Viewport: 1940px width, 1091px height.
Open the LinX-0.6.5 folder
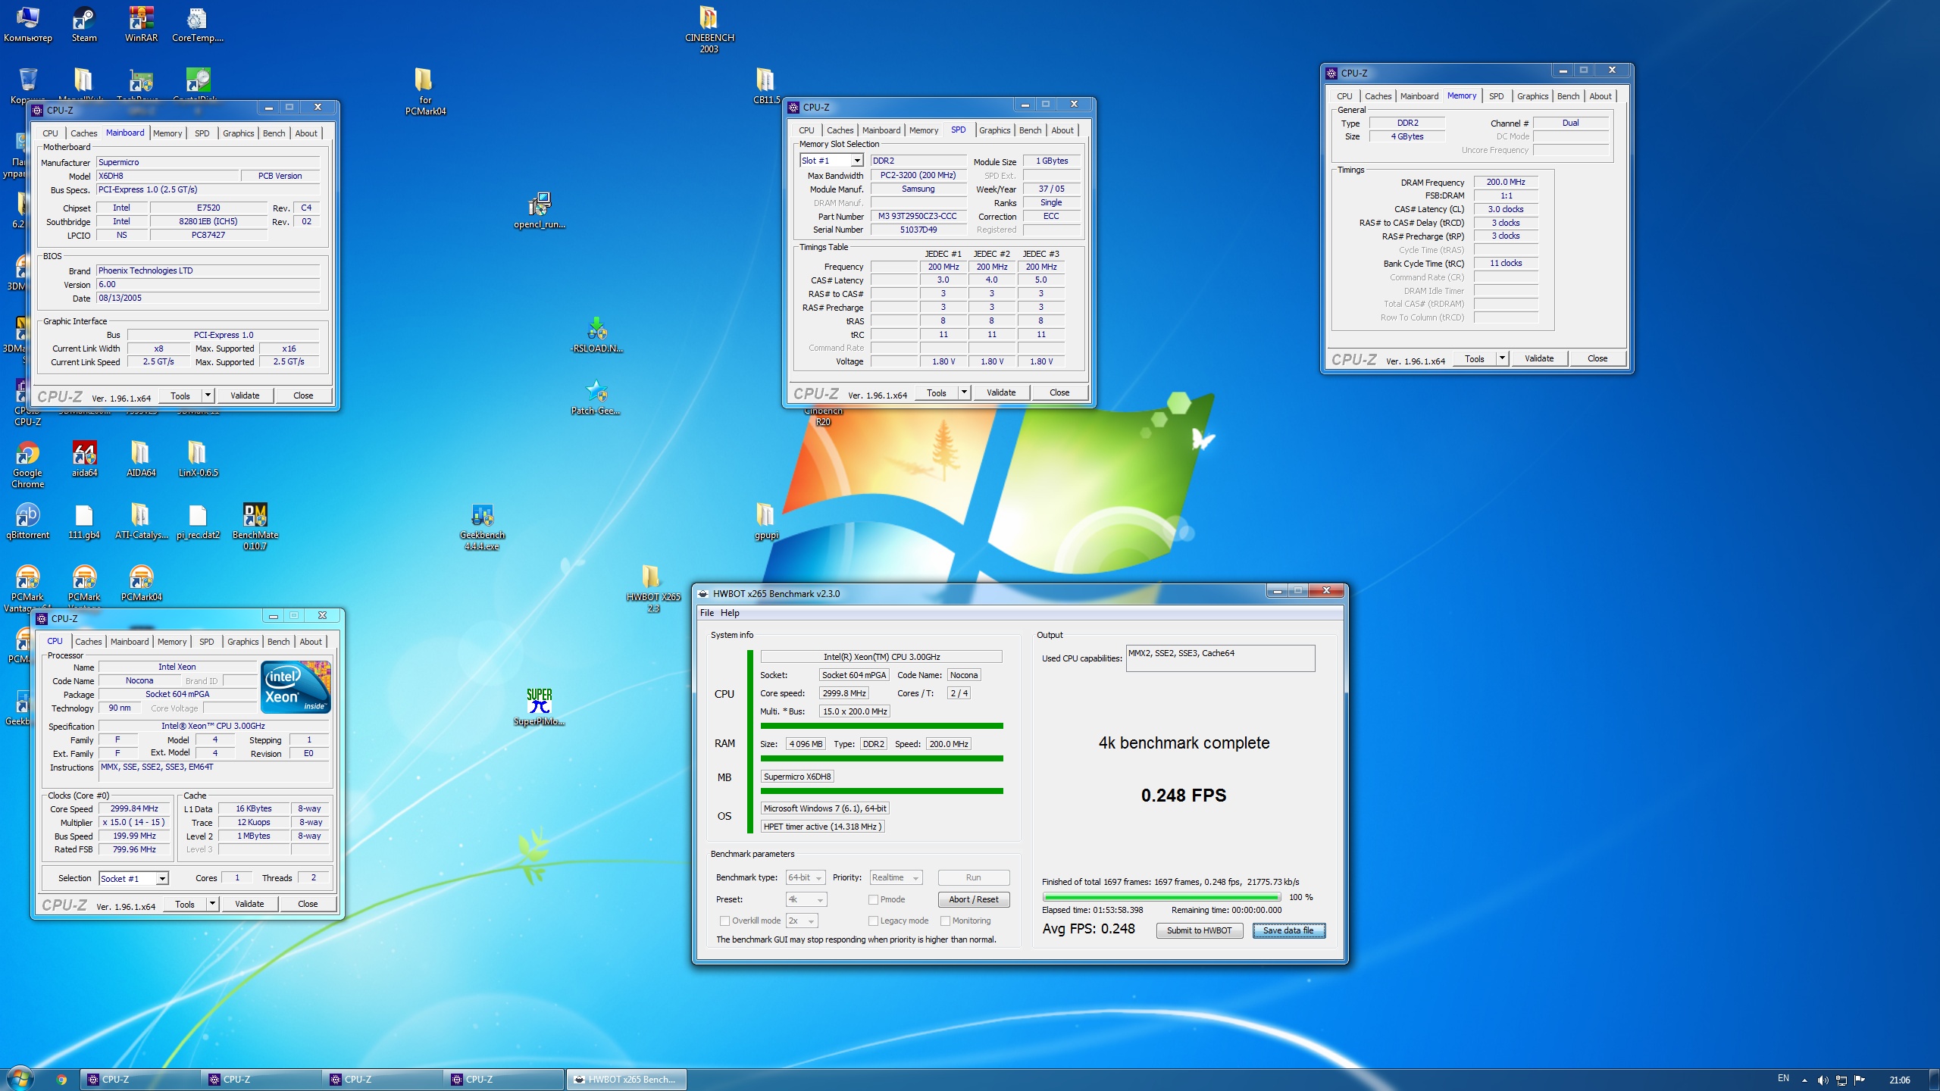coord(198,458)
